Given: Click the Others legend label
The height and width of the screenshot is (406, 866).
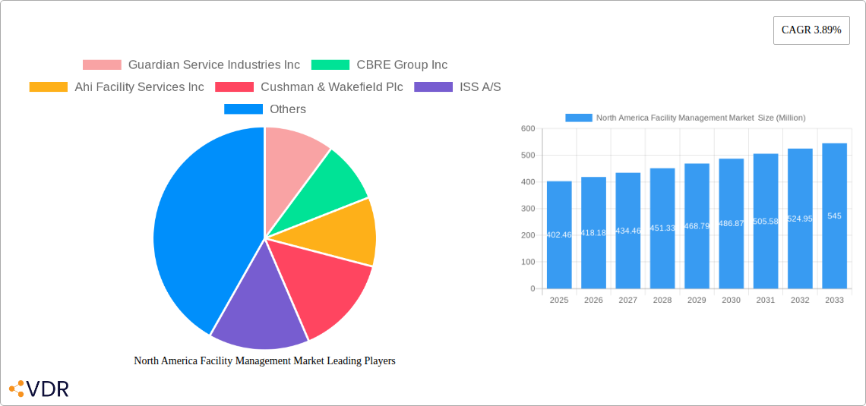Looking at the screenshot, I should tap(288, 109).
